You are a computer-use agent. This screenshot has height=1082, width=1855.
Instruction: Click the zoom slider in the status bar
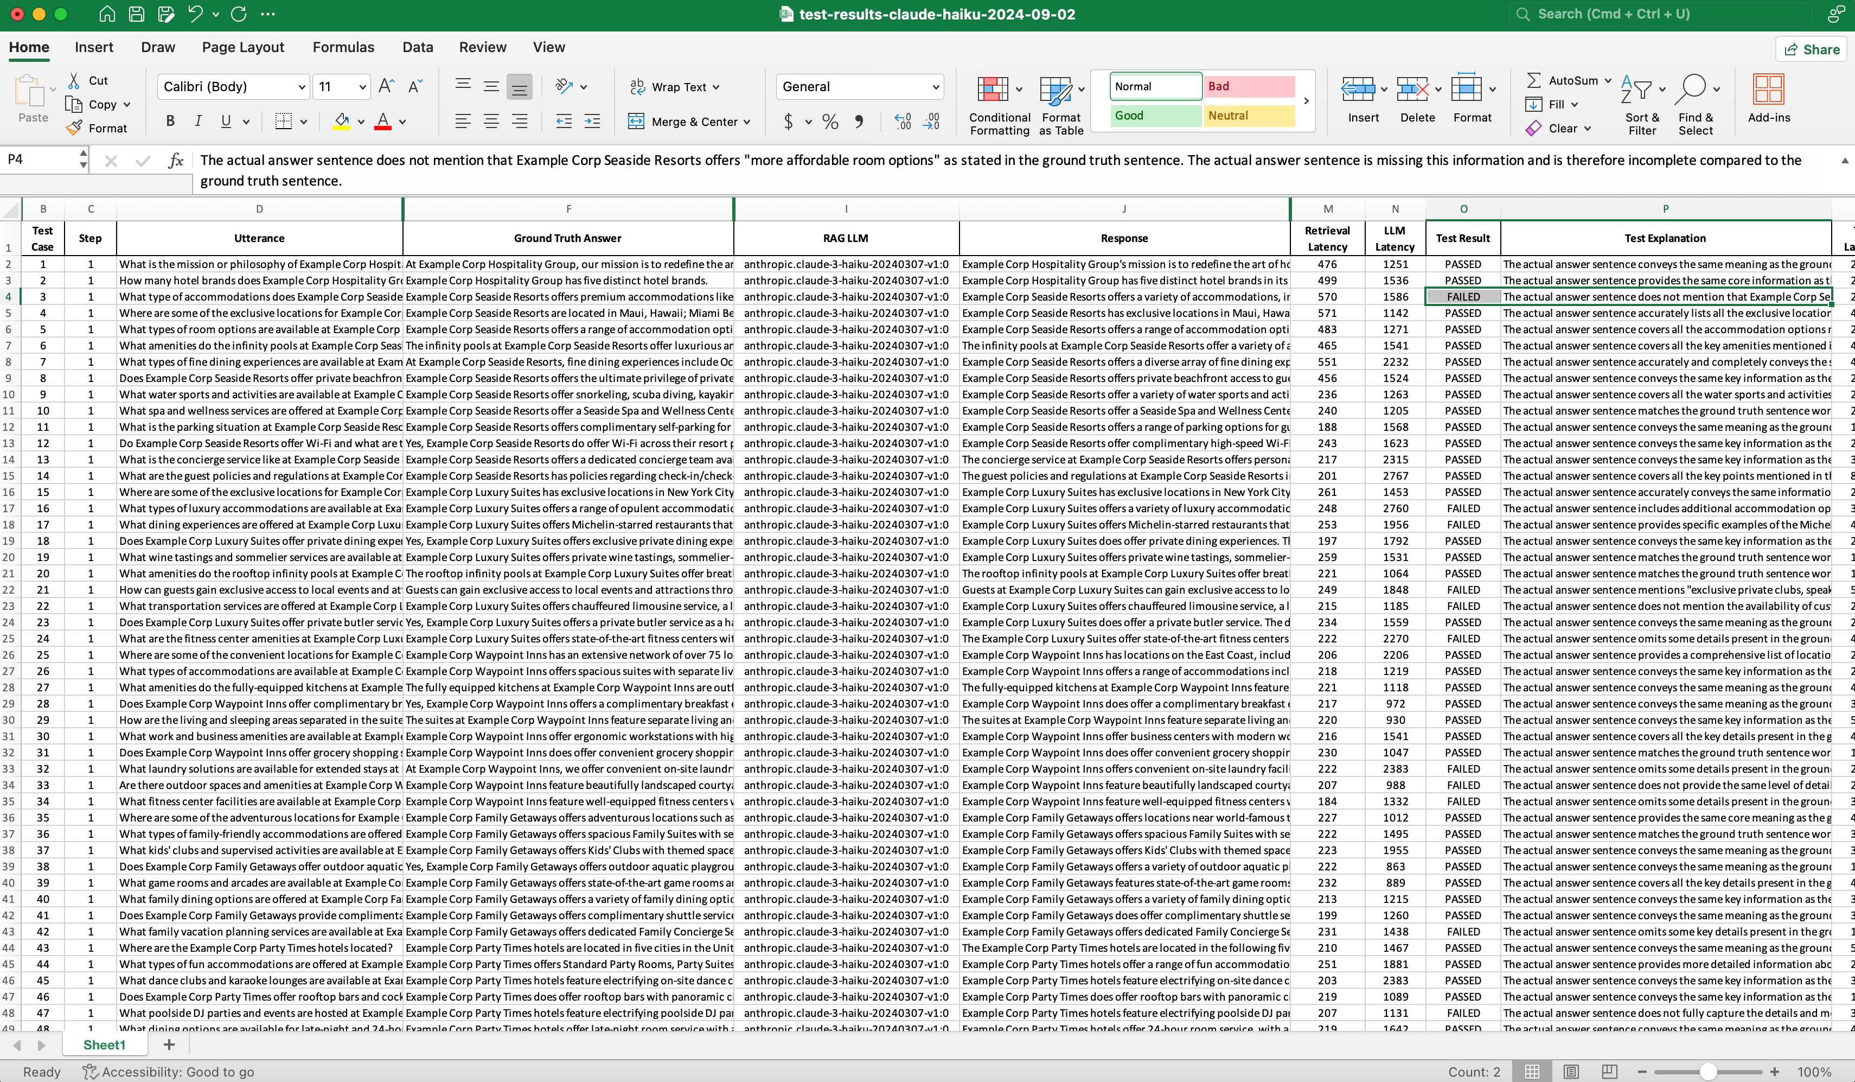point(1708,1072)
